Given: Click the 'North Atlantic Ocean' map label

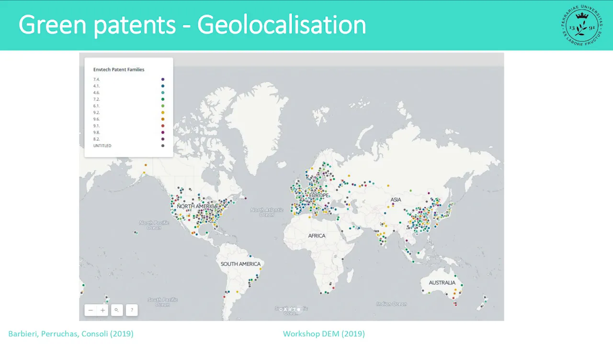Looking at the screenshot, I should coord(267,212).
